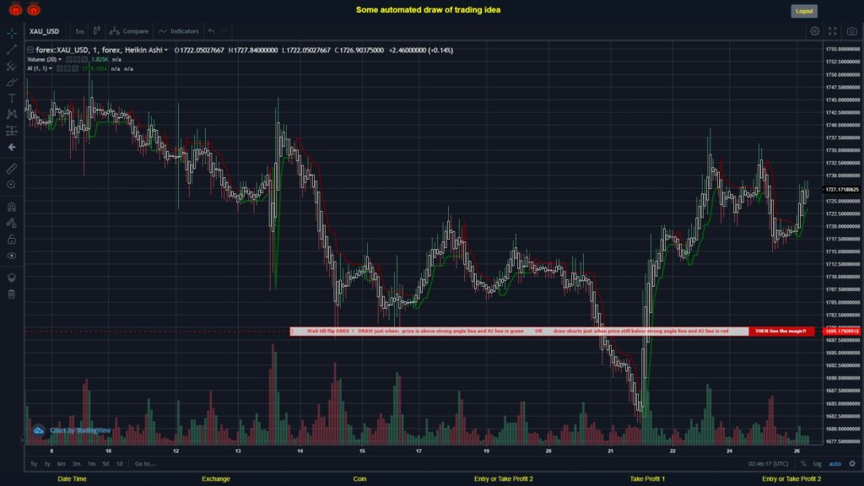Viewport: 864px width, 486px height.
Task: Open the pitchfork and Gann tools
Action: (x=12, y=66)
